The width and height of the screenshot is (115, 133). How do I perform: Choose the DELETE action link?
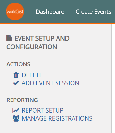point(32,75)
